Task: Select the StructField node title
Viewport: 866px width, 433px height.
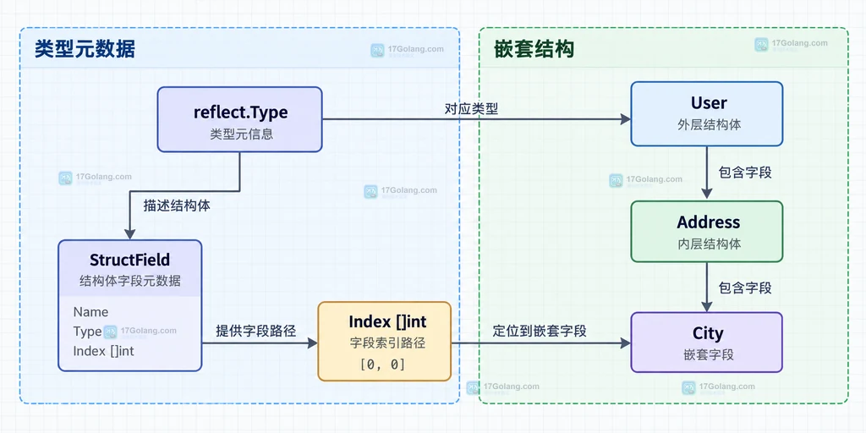Action: pos(129,260)
